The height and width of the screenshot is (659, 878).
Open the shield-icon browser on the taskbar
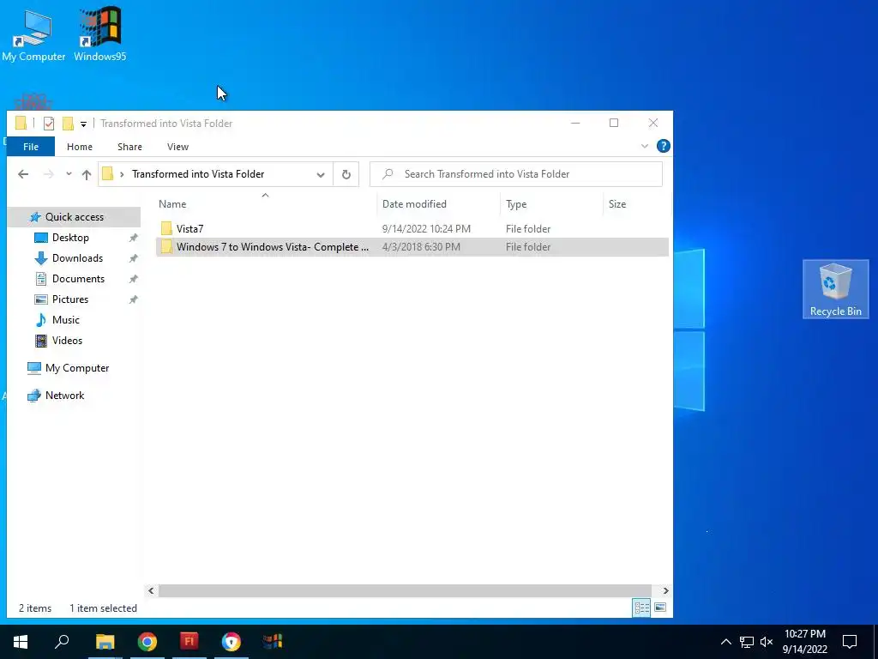point(232,642)
